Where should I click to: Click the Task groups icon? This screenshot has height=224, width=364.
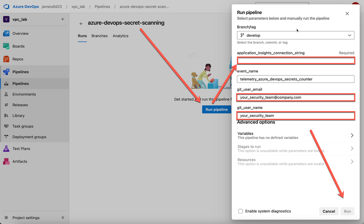click(6, 126)
